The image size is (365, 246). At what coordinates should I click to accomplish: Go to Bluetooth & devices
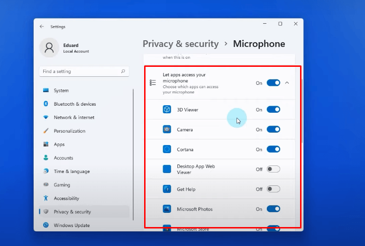pos(84,104)
